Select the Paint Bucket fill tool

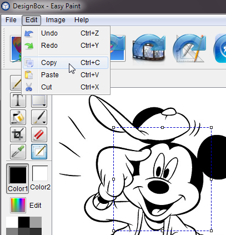pyautogui.click(x=18, y=117)
